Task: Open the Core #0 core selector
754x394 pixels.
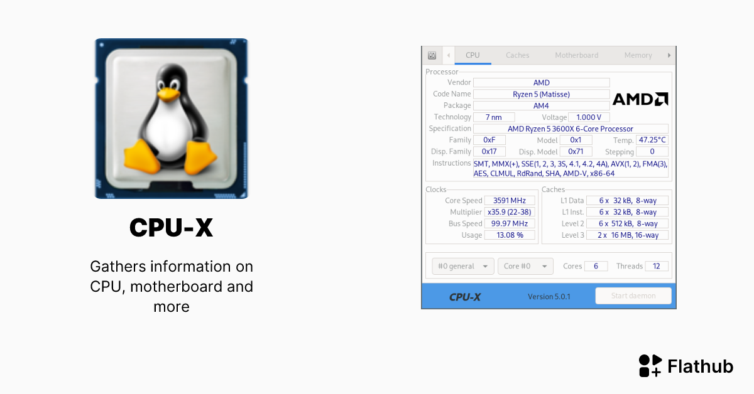Action: [x=525, y=266]
